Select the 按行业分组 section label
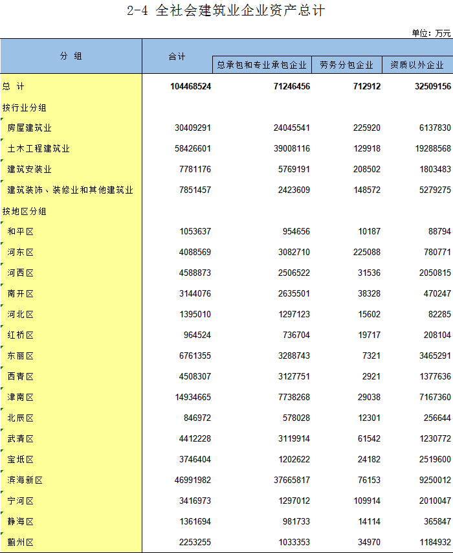 coord(25,107)
